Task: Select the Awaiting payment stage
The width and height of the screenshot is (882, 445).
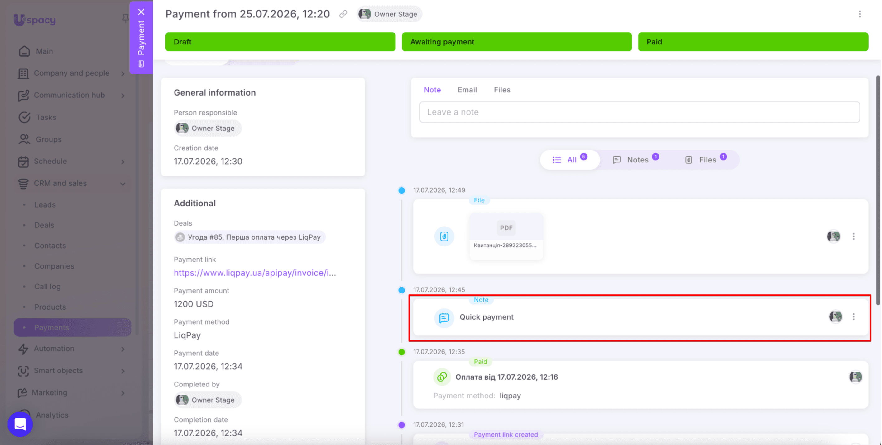Action: point(517,42)
